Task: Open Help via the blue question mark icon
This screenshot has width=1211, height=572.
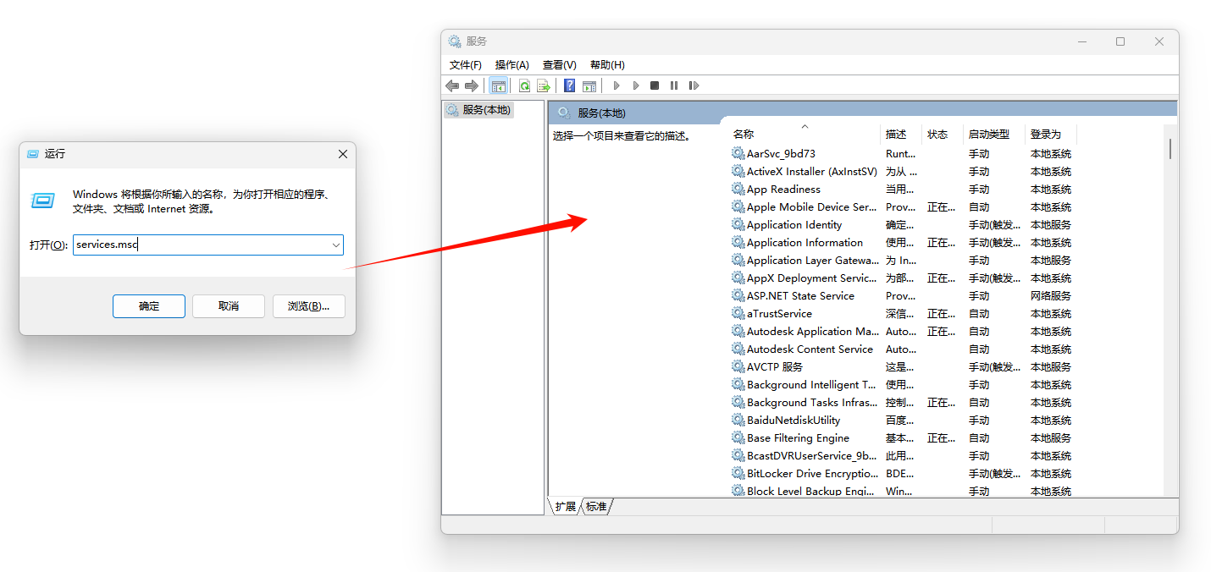Action: 569,85
